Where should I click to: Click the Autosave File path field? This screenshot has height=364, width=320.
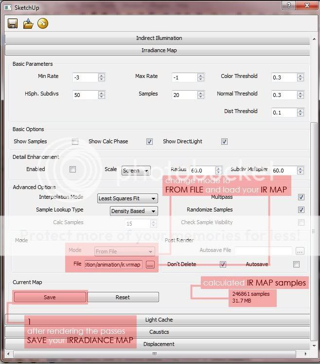click(263, 251)
